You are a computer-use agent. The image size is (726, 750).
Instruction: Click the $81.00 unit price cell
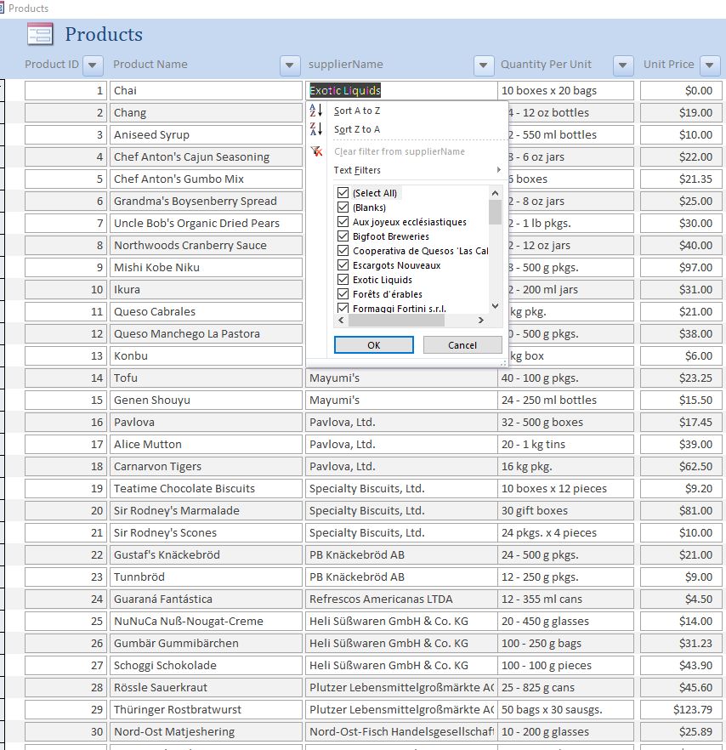(x=681, y=510)
